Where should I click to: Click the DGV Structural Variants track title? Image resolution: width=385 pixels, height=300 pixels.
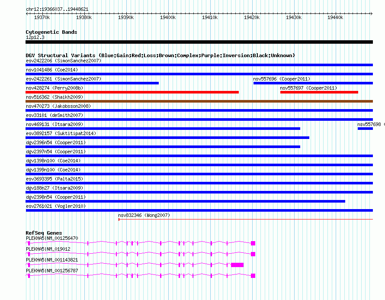(x=160, y=55)
